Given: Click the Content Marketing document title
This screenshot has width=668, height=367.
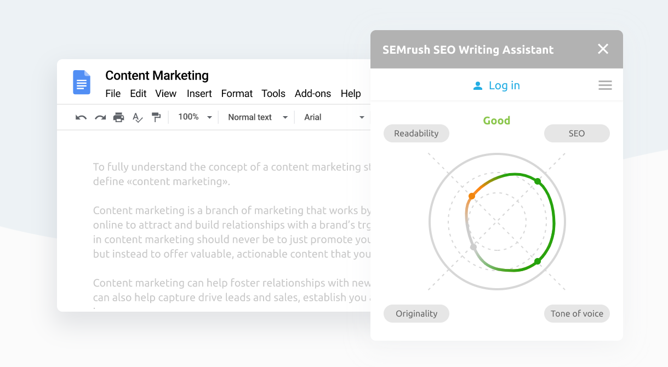Looking at the screenshot, I should tap(157, 76).
